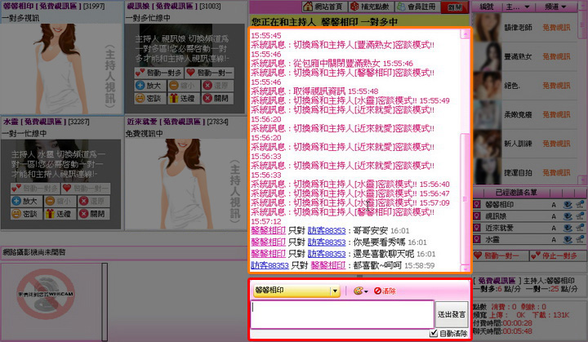The height and width of the screenshot is (342, 588).
Task: Click 密談 private chat in 視訊娘 panel
Action: click(149, 97)
